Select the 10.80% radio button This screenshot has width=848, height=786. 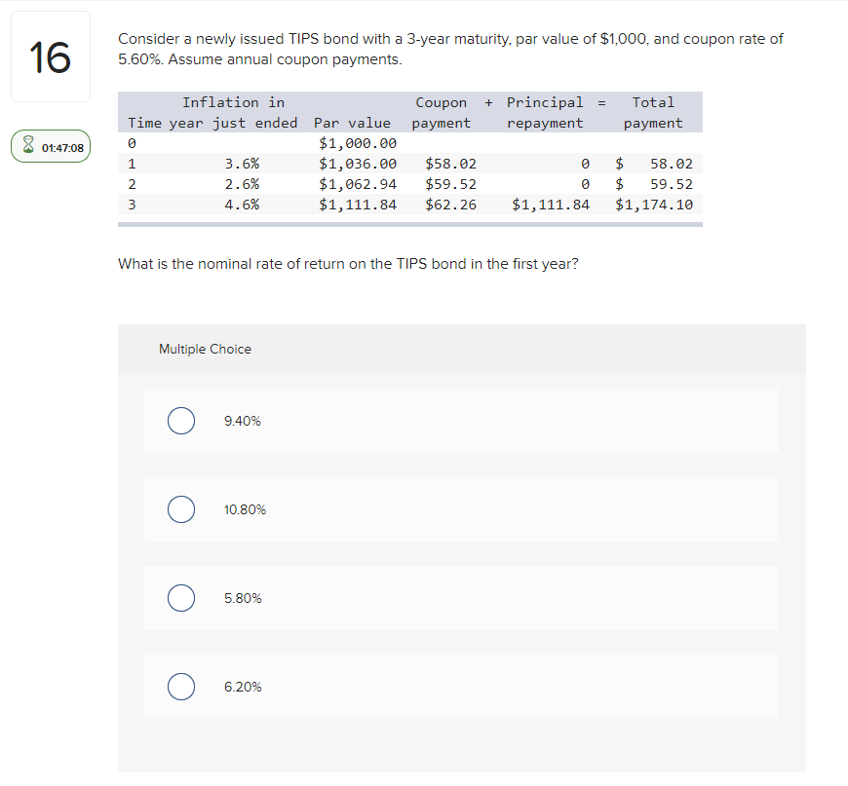180,509
